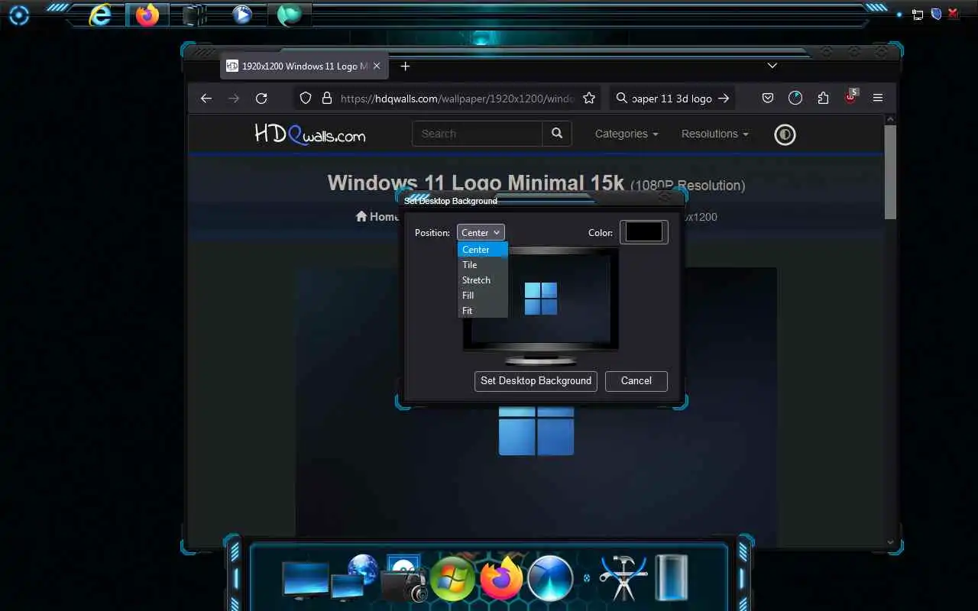Screen dimensions: 978x611
Task: Open the Firefox hamburger menu
Action: [878, 99]
